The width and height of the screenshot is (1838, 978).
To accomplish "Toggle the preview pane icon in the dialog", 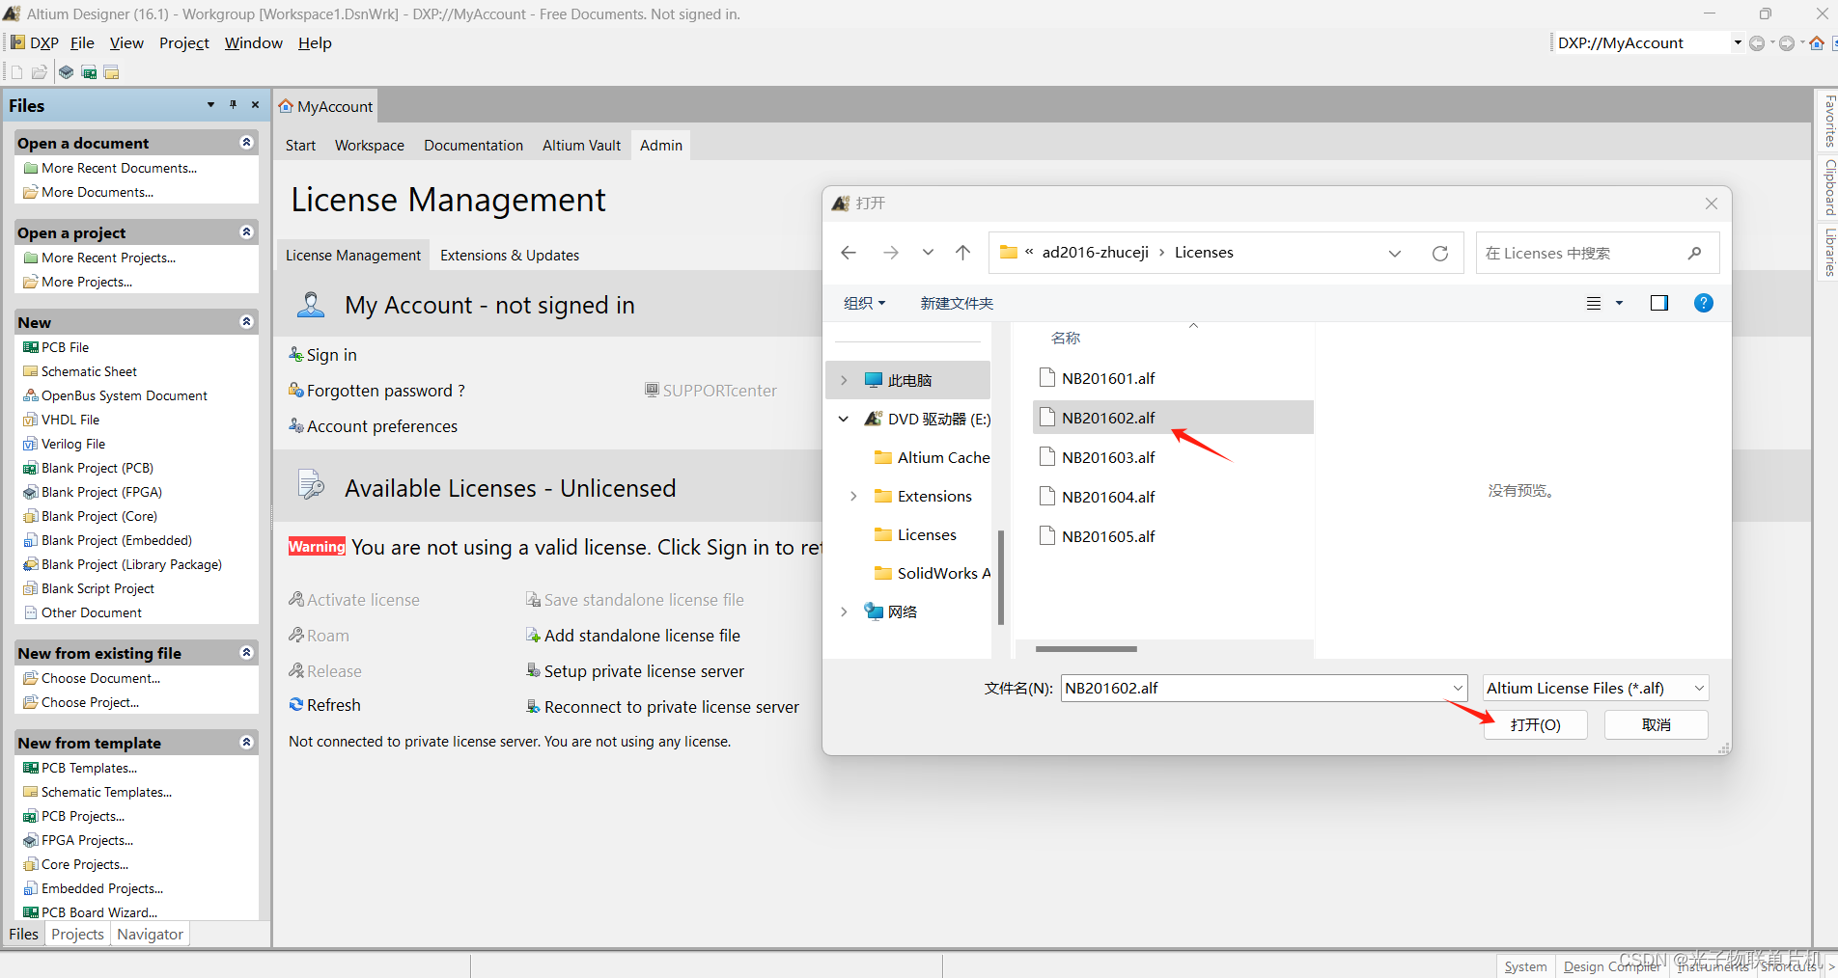I will 1659,303.
